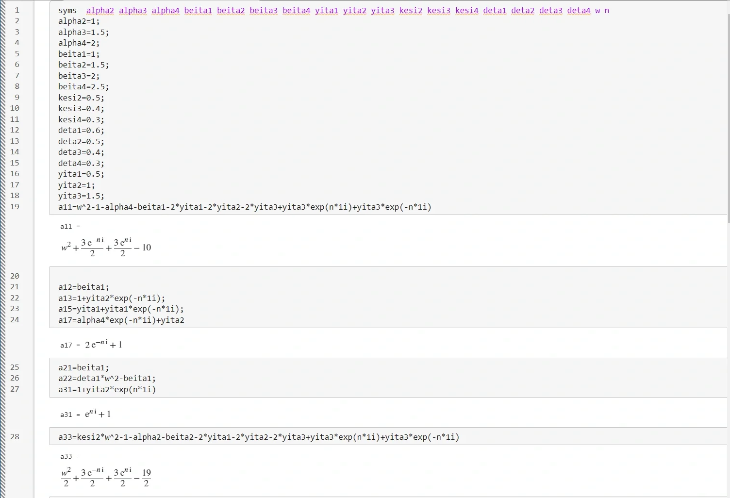The width and height of the screenshot is (730, 498).
Task: Place cursor on 'beita2=1.5;' line
Action: point(83,65)
